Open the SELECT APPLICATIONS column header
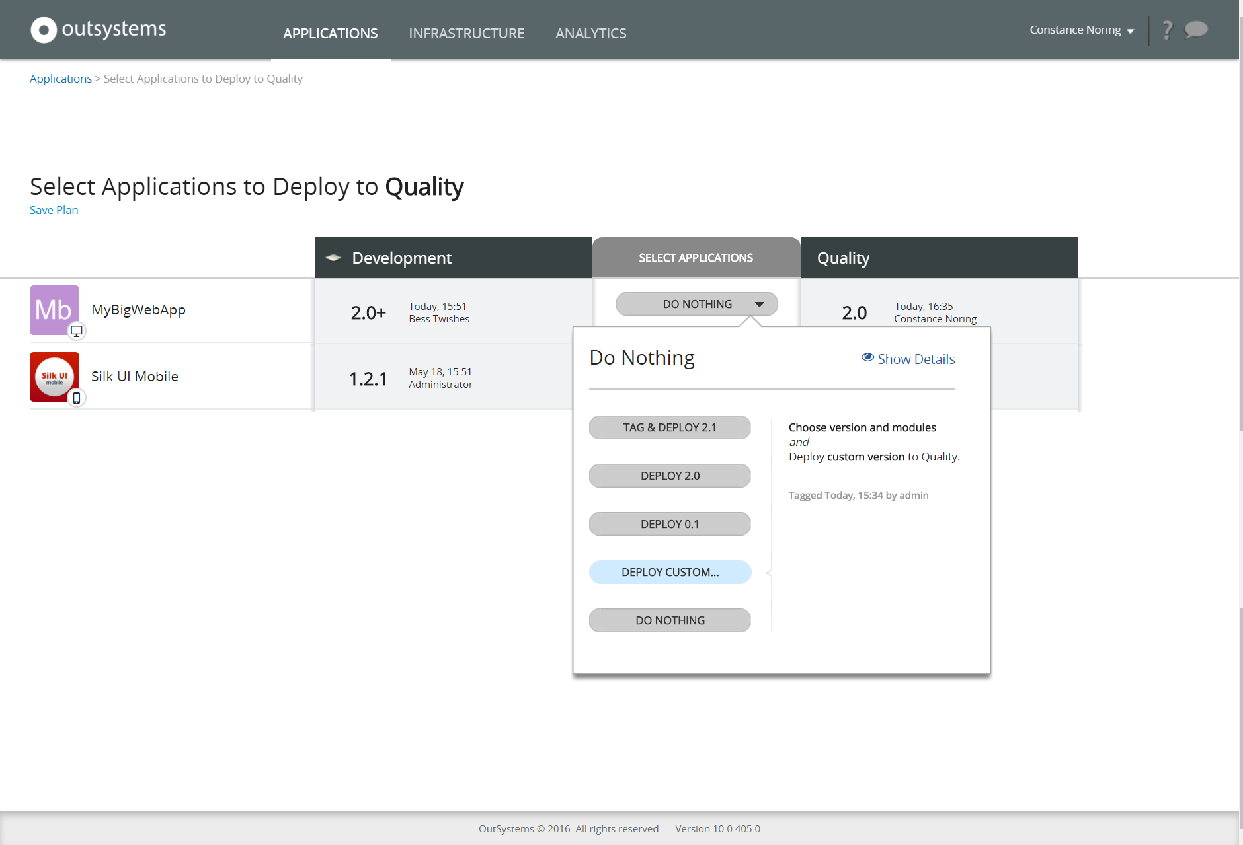The image size is (1243, 845). click(696, 258)
